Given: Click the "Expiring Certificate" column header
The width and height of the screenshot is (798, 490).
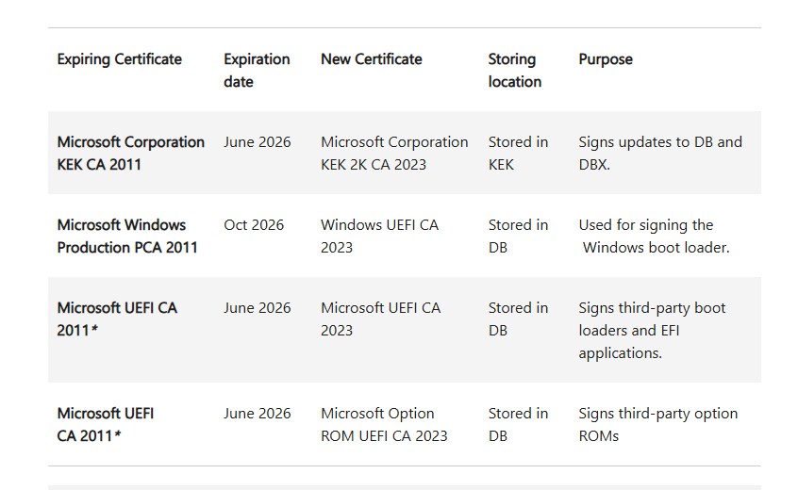Looking at the screenshot, I should 119,59.
